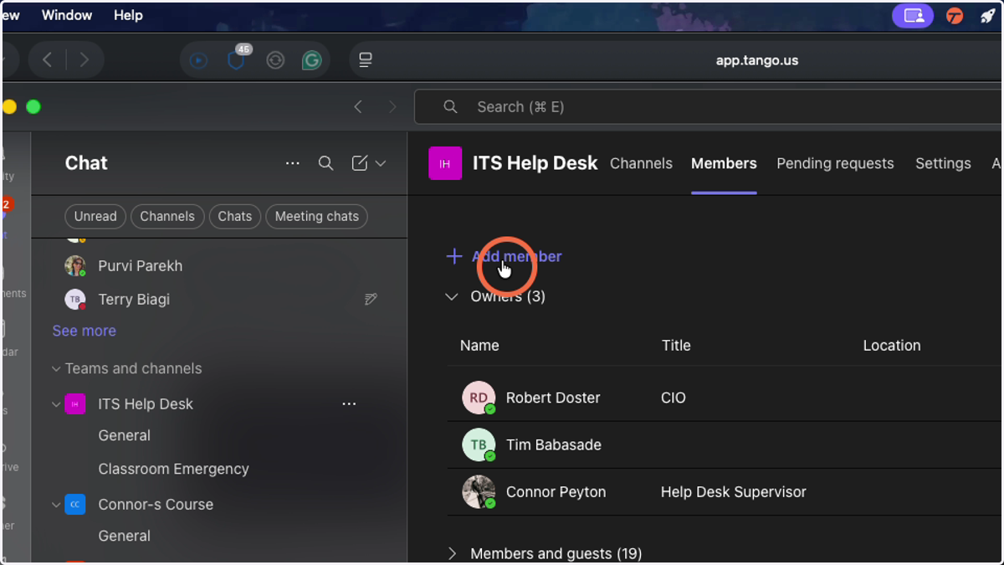Collapse the Connor-s Course team tree
Viewport: 1004px width, 565px height.
pyautogui.click(x=56, y=505)
